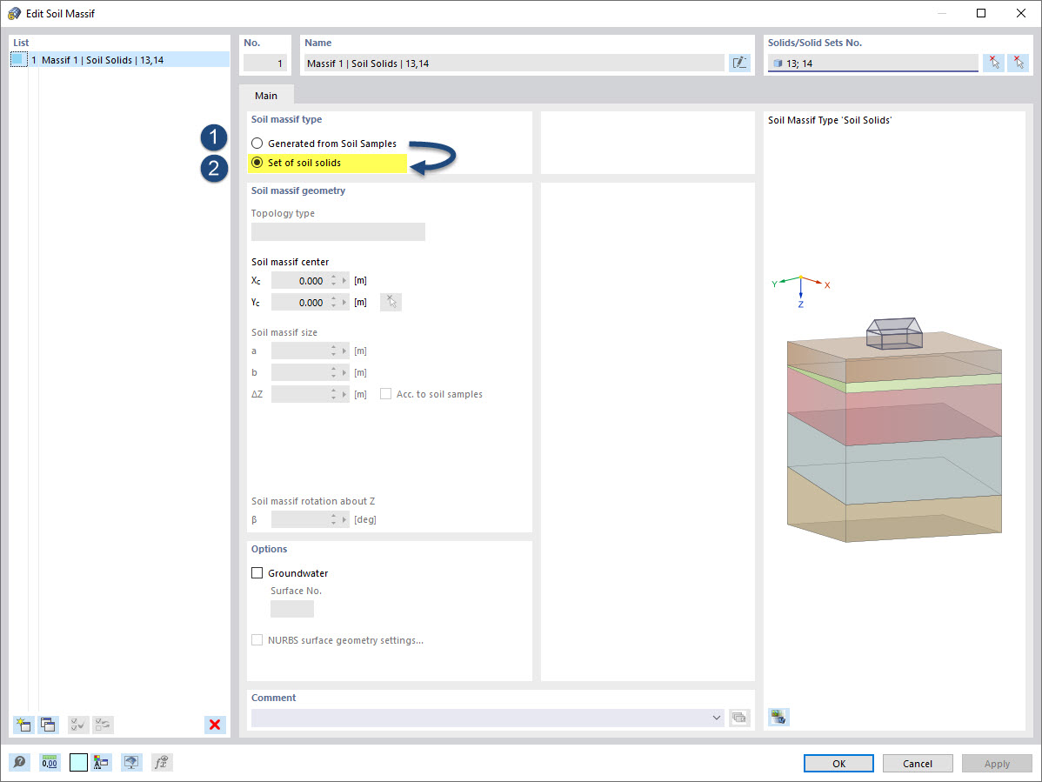1042x782 pixels.
Task: Click the β rotation input field
Action: coord(300,519)
